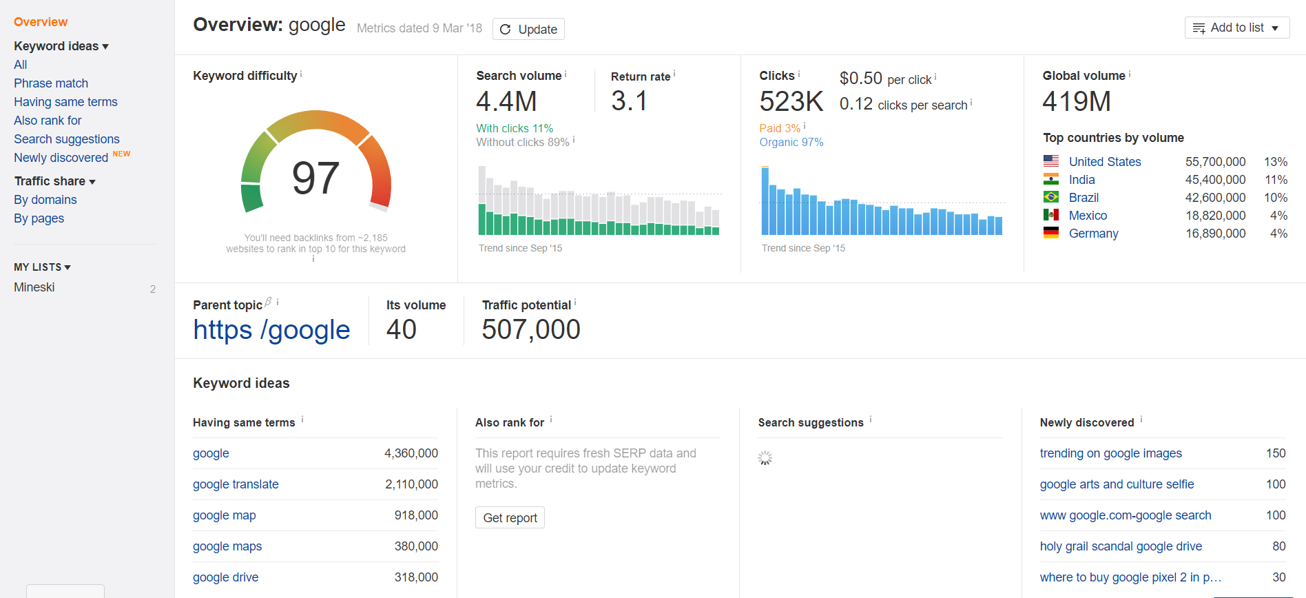Image resolution: width=1306 pixels, height=598 pixels.
Task: Open the Add to list dropdown
Action: tap(1236, 28)
